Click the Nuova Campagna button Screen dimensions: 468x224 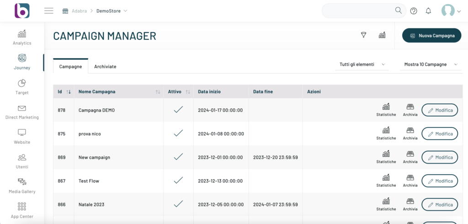pos(431,35)
